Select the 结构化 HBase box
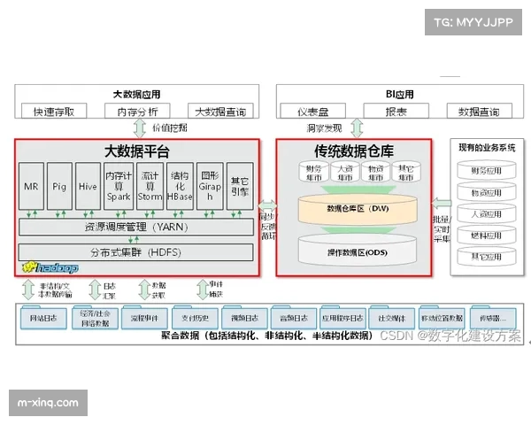 coord(180,186)
